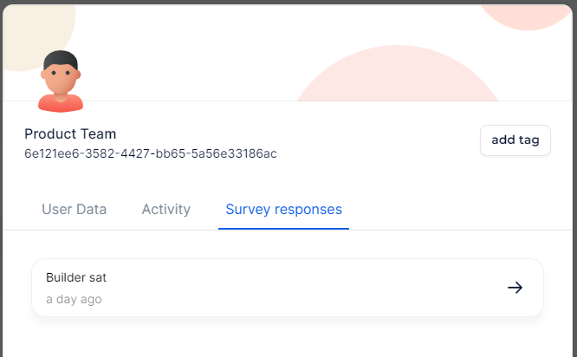Open the "Builder sat" survey title
Image resolution: width=577 pixels, height=357 pixels.
click(x=76, y=277)
